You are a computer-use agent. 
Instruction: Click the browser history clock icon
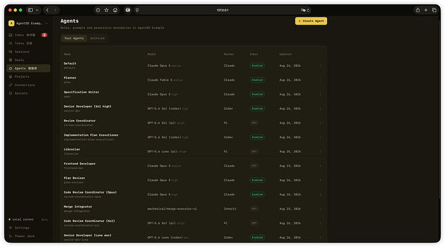(x=98, y=10)
